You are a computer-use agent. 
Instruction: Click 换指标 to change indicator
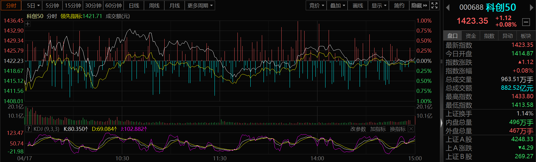pos(397,129)
